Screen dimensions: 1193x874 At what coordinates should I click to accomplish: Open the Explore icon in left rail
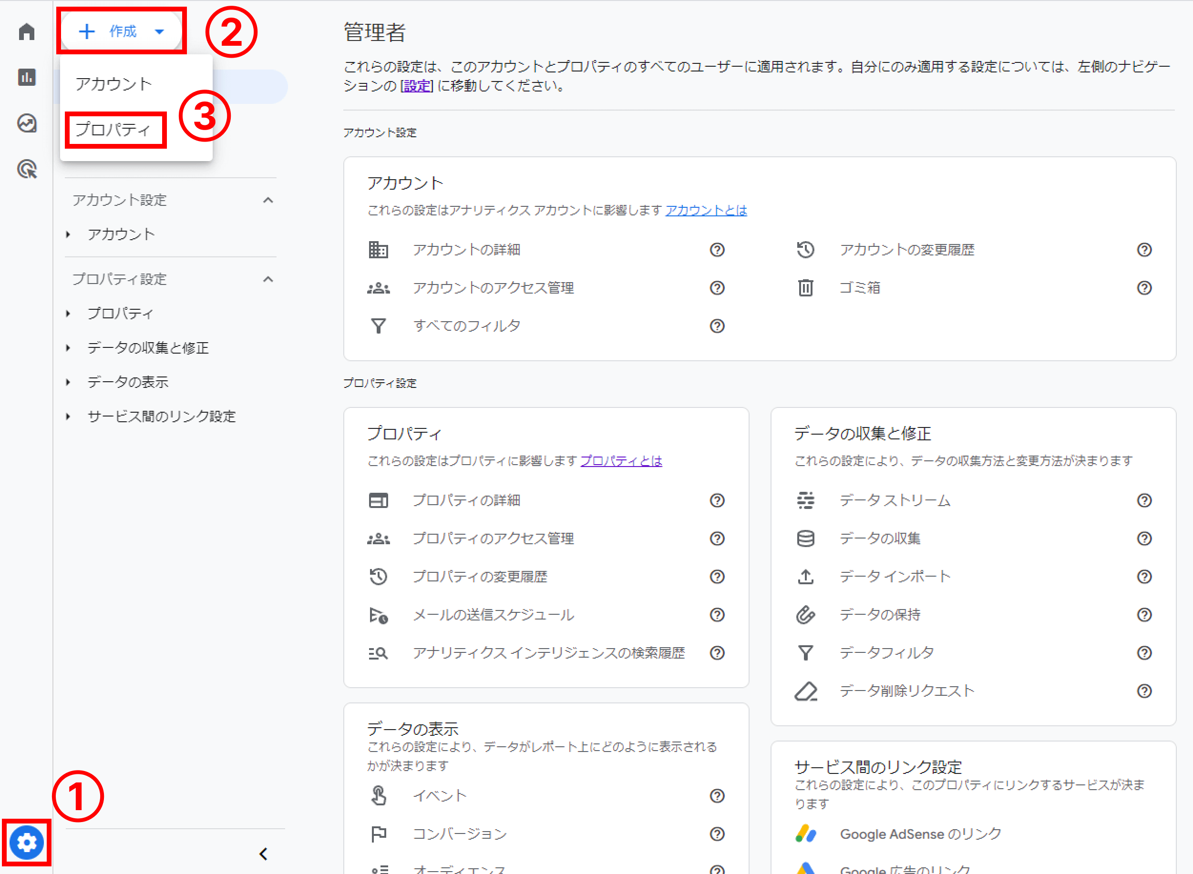click(27, 123)
